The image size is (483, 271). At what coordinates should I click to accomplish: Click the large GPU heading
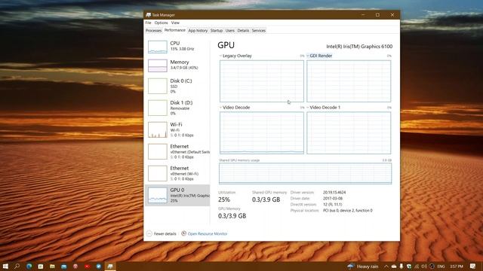tap(226, 45)
